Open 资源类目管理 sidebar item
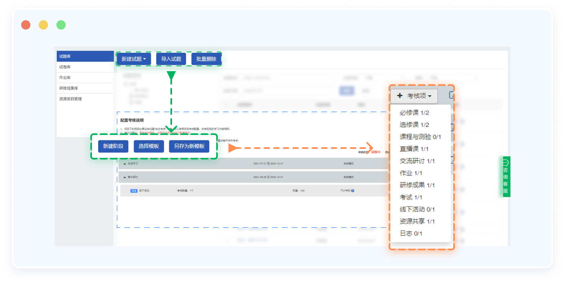 tap(85, 99)
